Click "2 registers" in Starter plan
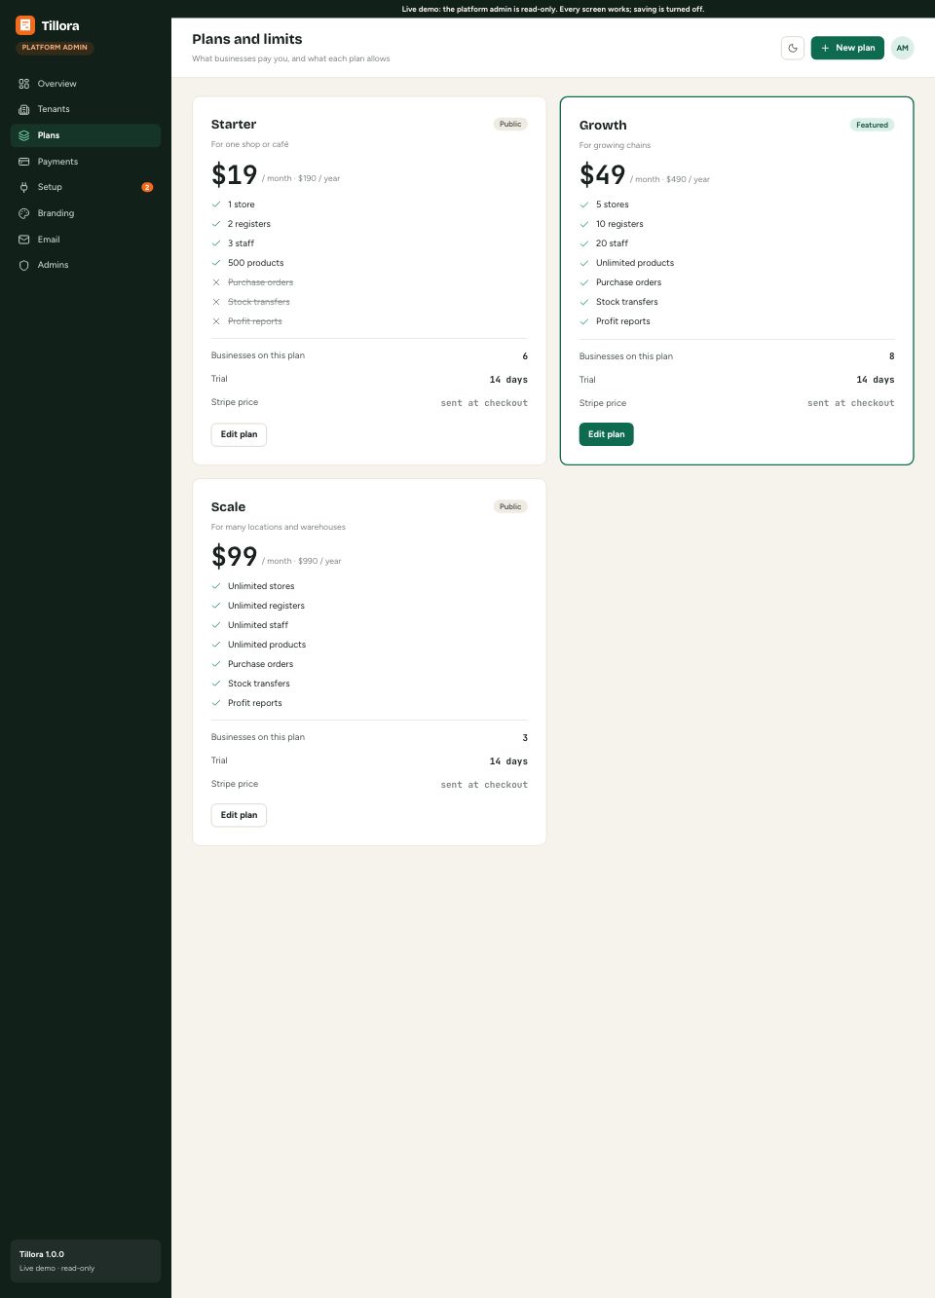The height and width of the screenshot is (1298, 935). (x=249, y=224)
